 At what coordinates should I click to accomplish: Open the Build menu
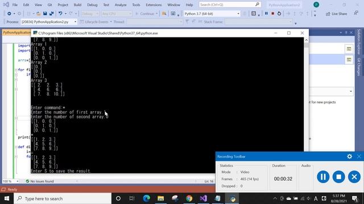click(x=77, y=5)
